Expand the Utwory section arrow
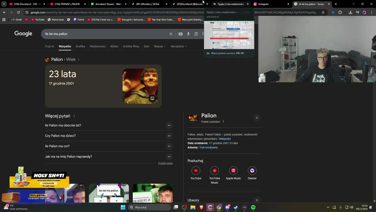This screenshot has height=212, width=376. 257,200
